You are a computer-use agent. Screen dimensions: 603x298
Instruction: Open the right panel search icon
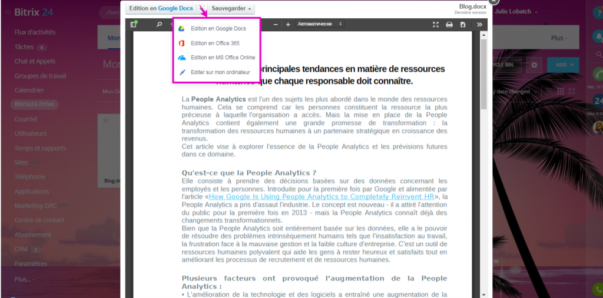[x=598, y=54]
